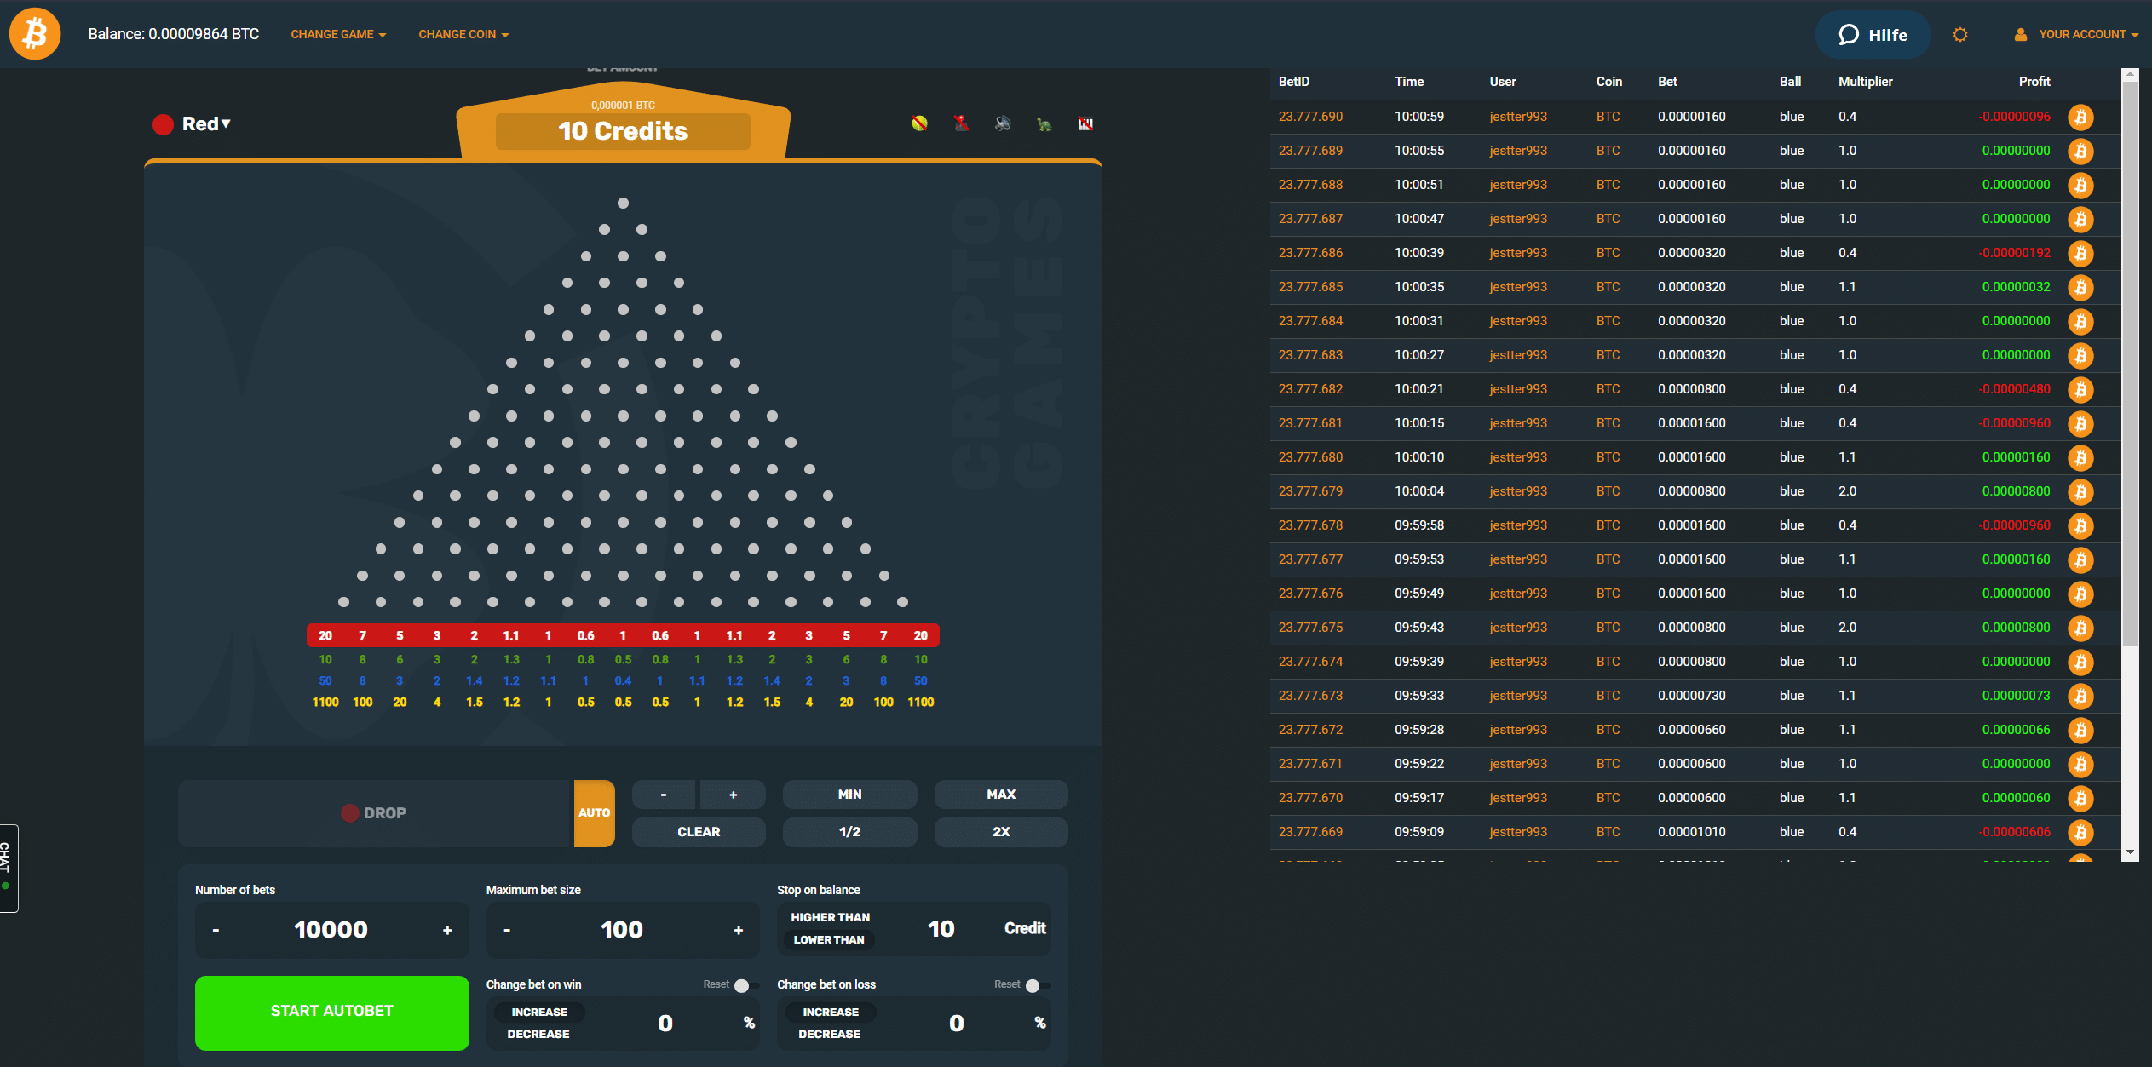The height and width of the screenshot is (1067, 2152).
Task: Click Bitcoin coin icon for bet 23.777.669
Action: coord(2080,832)
